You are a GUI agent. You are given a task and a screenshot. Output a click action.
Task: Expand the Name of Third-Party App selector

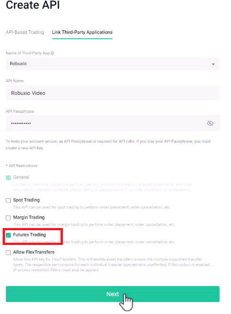113,64
